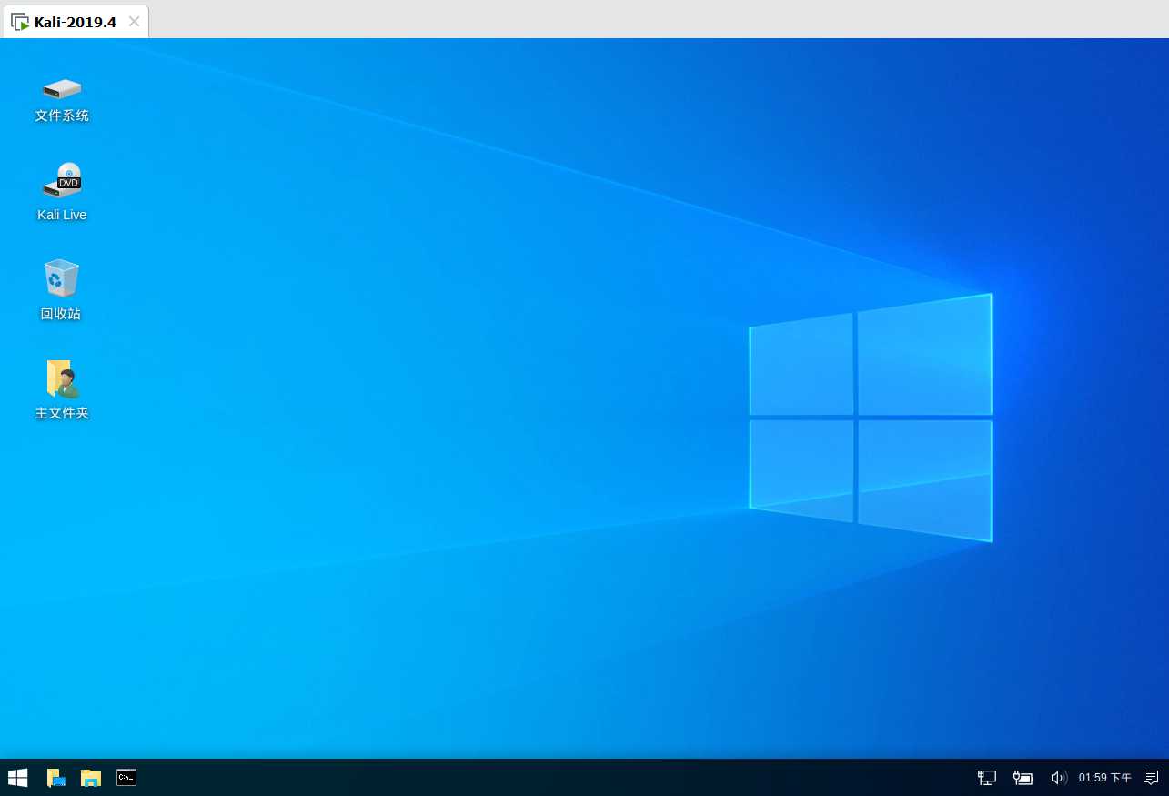1169x796 pixels.
Task: Open the 文件系统 drive icon on the desktop
Action: (x=62, y=89)
